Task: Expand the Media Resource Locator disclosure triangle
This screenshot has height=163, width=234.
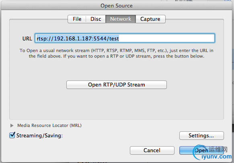Action: tap(12, 126)
